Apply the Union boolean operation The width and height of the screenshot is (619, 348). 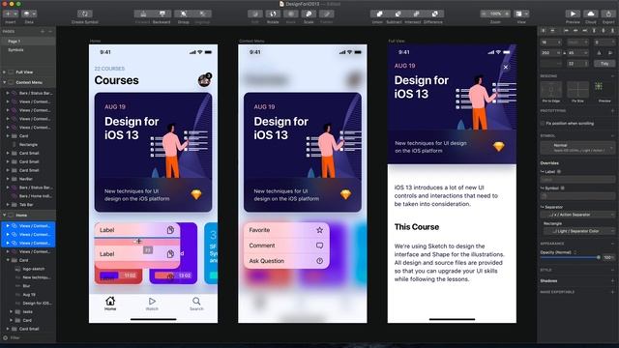pyautogui.click(x=378, y=14)
